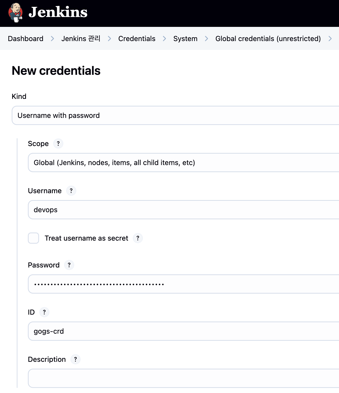This screenshot has height=393, width=339.
Task: Open help icon next to Scope
Action: tap(58, 144)
